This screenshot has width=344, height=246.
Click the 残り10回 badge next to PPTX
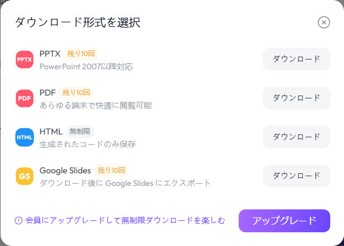pos(81,54)
